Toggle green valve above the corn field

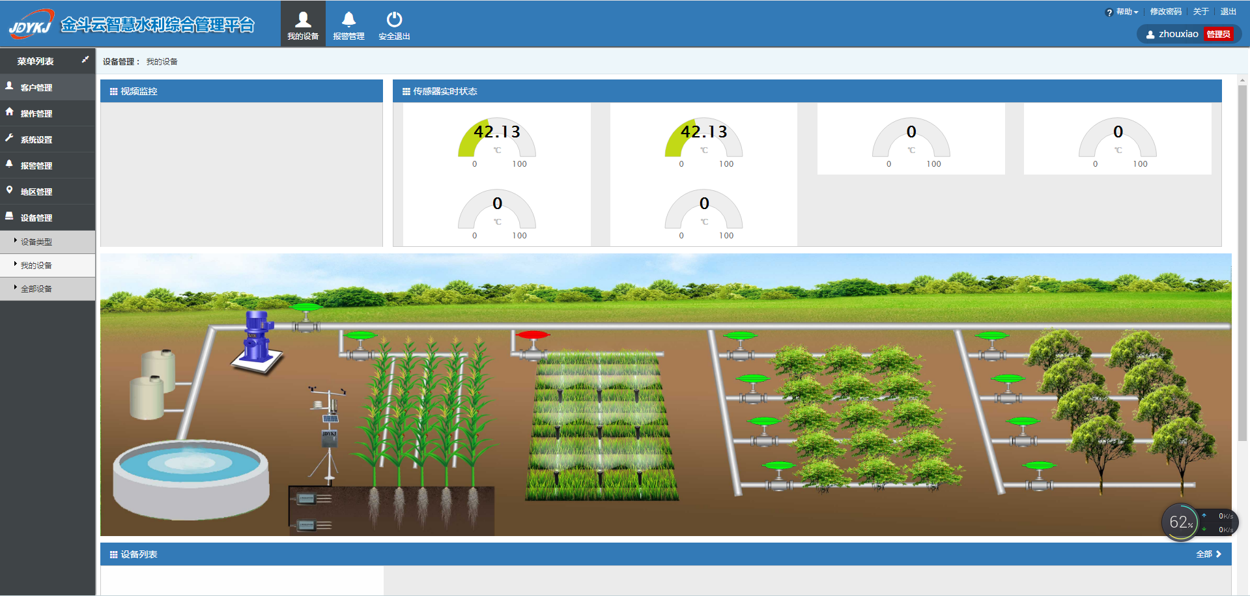(360, 345)
